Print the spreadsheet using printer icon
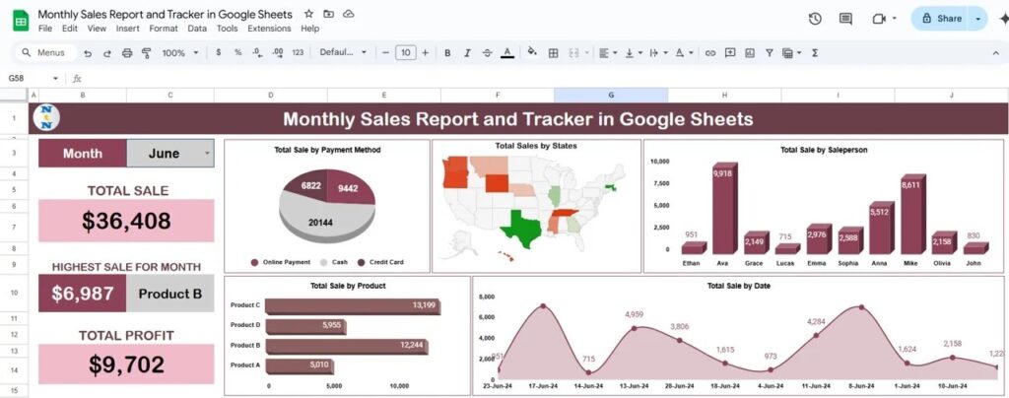1009x398 pixels. (127, 53)
